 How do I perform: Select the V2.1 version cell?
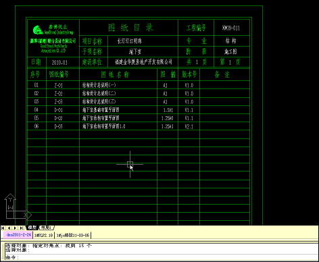[x=189, y=126]
